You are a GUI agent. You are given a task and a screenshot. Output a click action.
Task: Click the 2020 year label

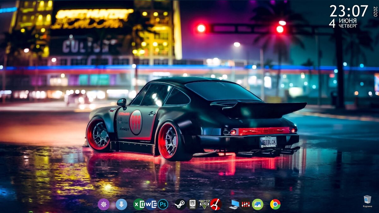point(375,11)
